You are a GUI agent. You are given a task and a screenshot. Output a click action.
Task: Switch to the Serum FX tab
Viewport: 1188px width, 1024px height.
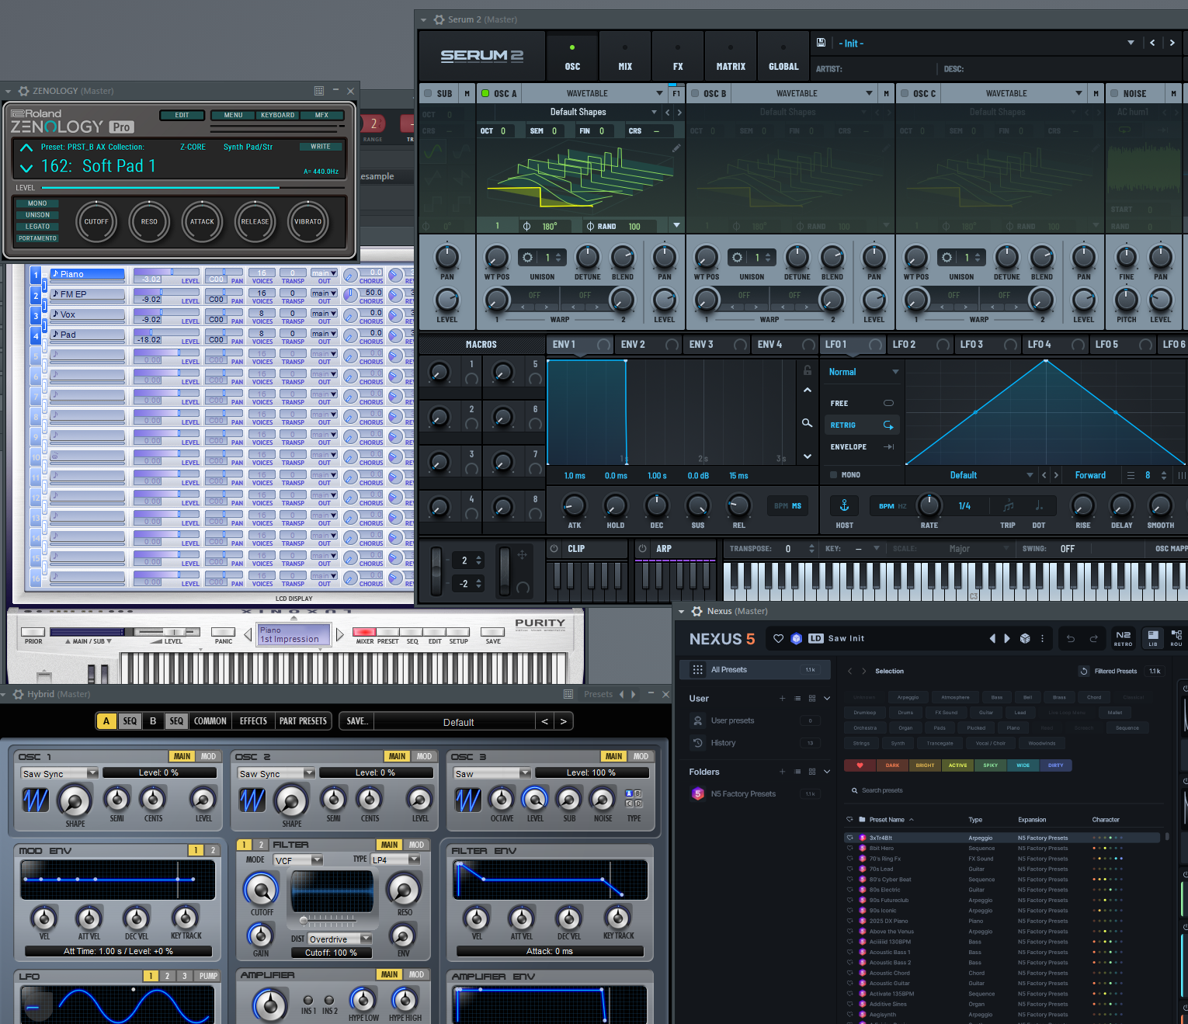(x=678, y=57)
